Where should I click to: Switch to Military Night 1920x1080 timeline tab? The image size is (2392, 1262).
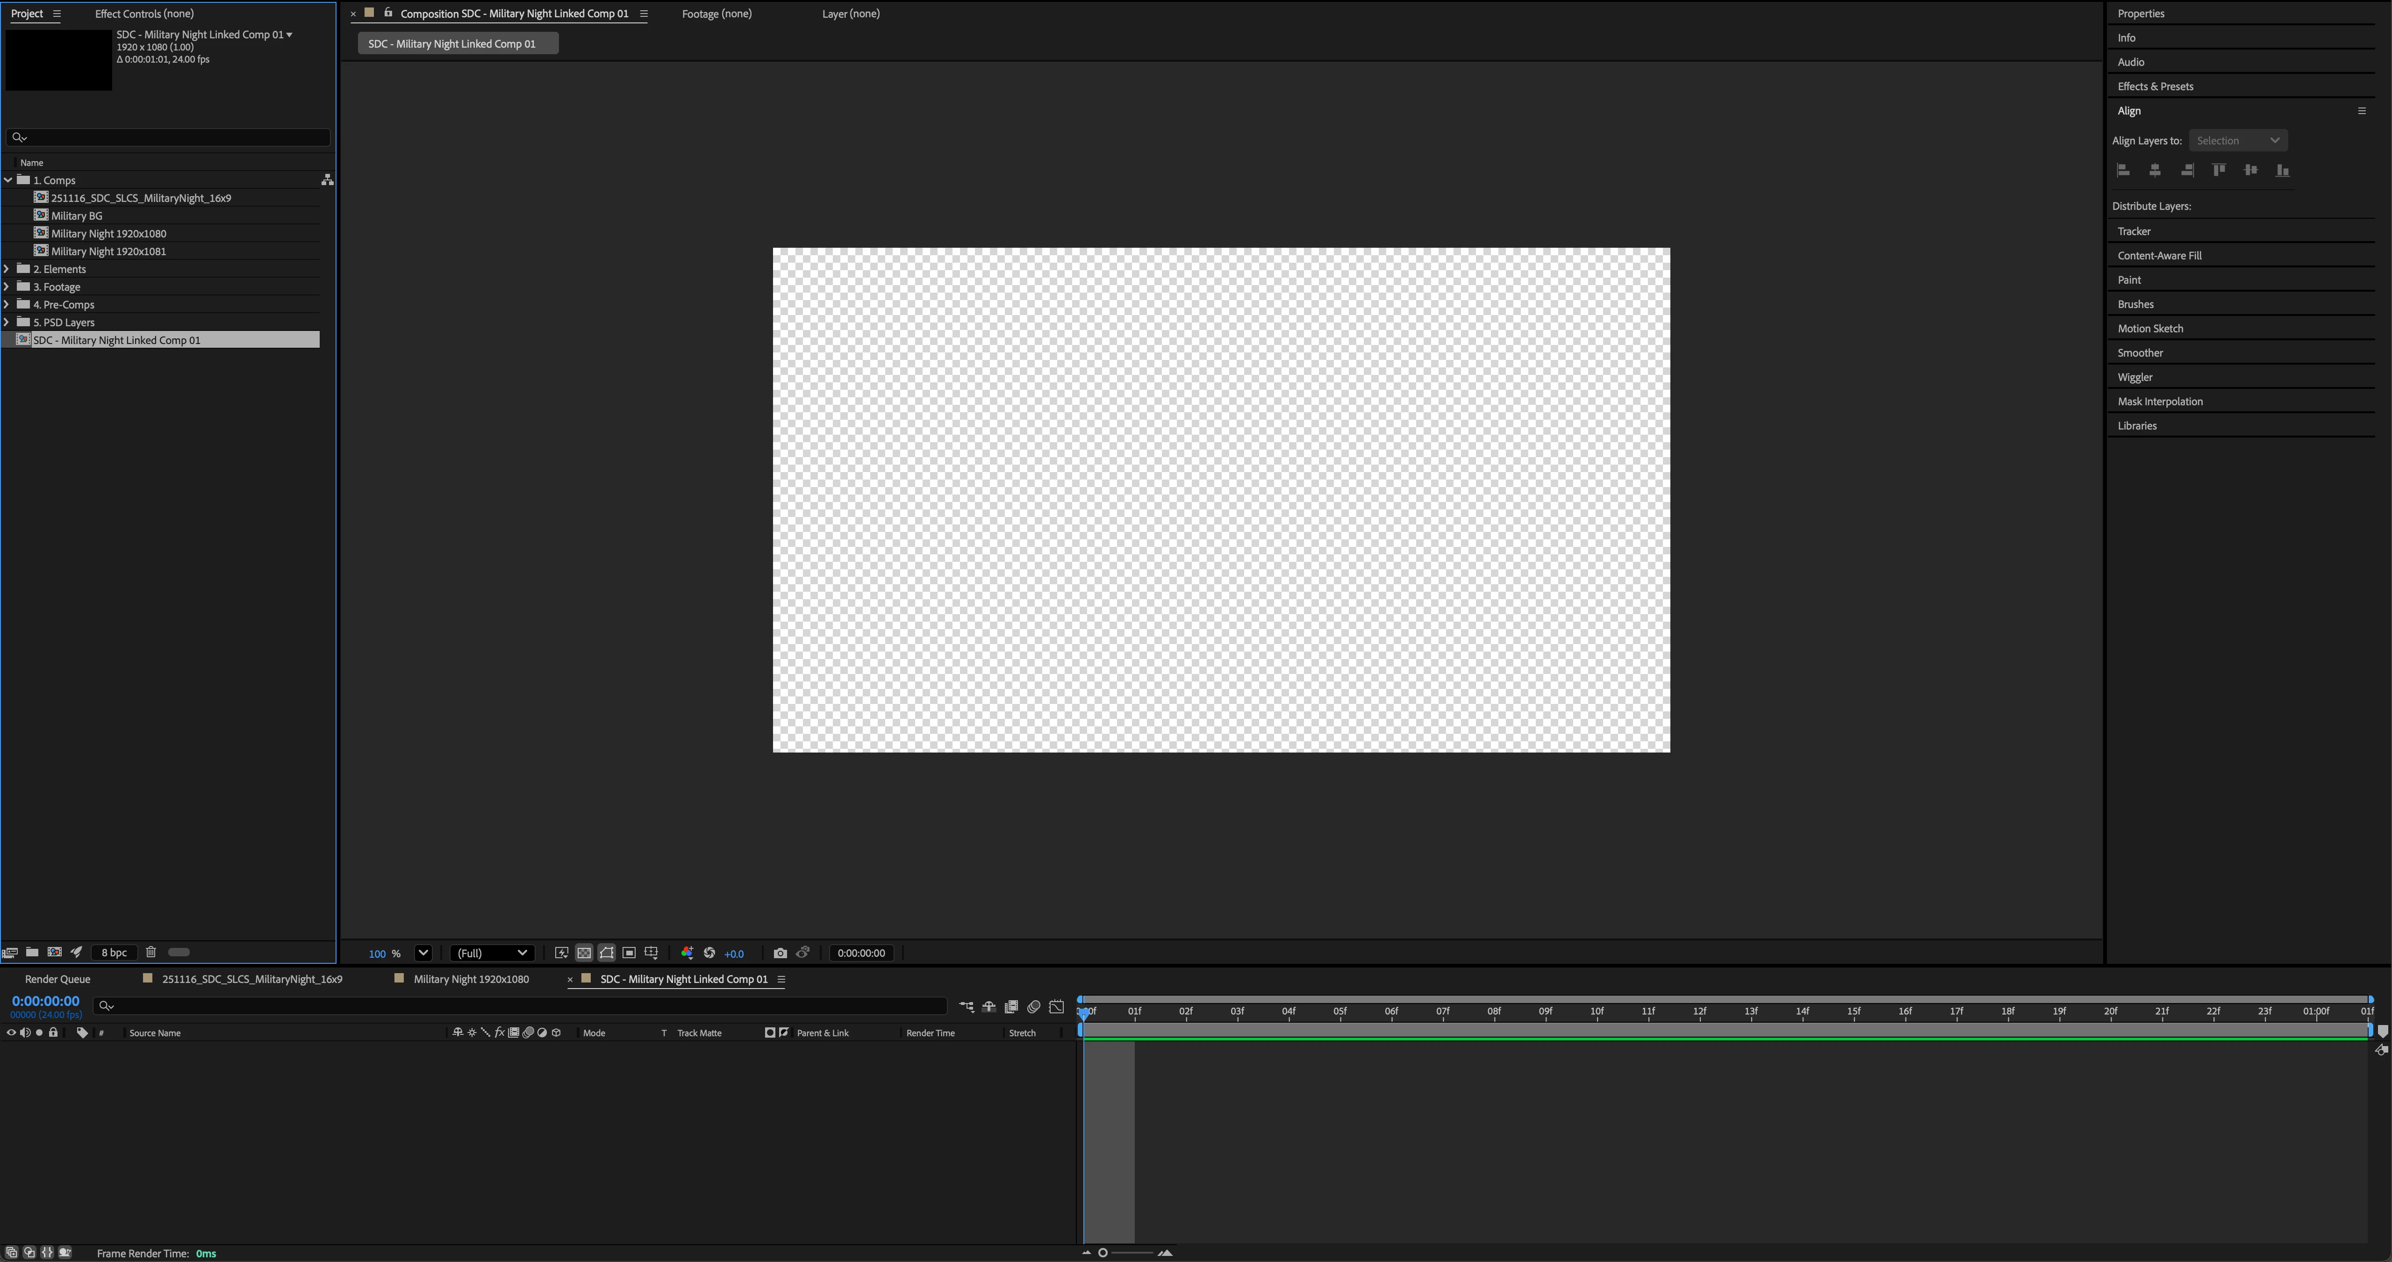click(470, 979)
